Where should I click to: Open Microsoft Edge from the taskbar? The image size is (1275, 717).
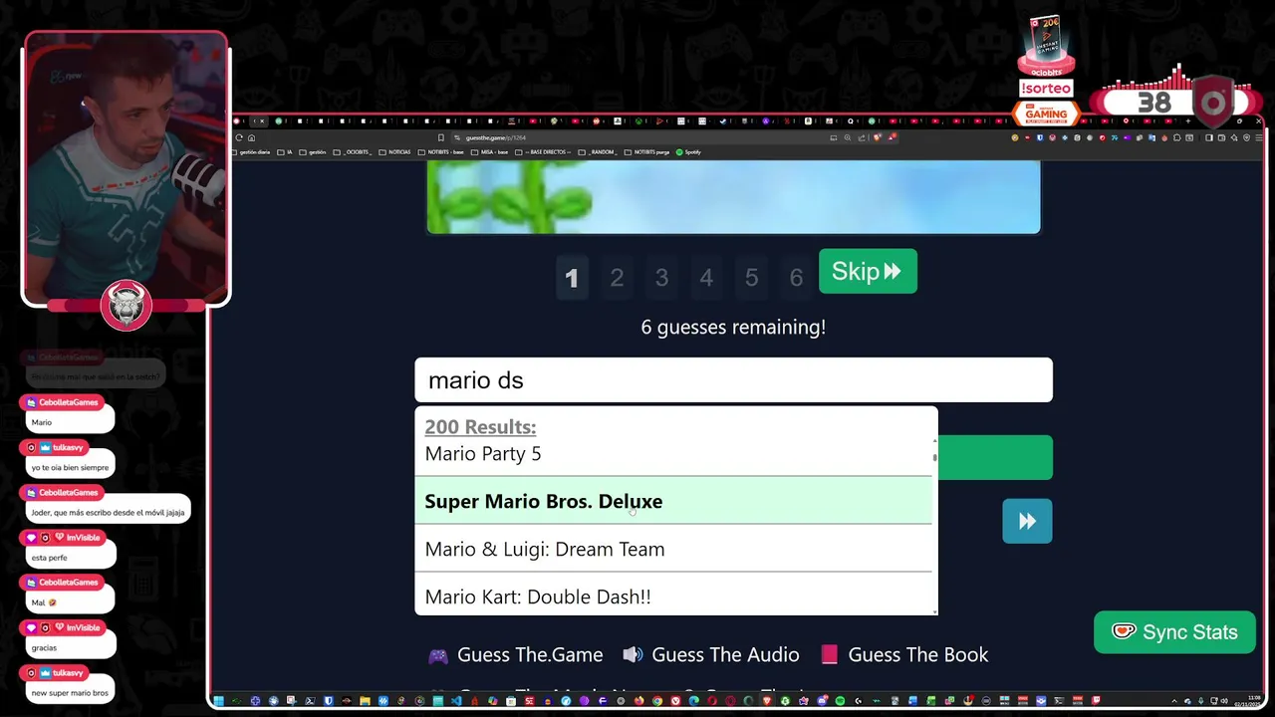[693, 700]
